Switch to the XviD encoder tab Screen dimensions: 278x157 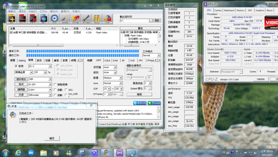tap(132, 61)
